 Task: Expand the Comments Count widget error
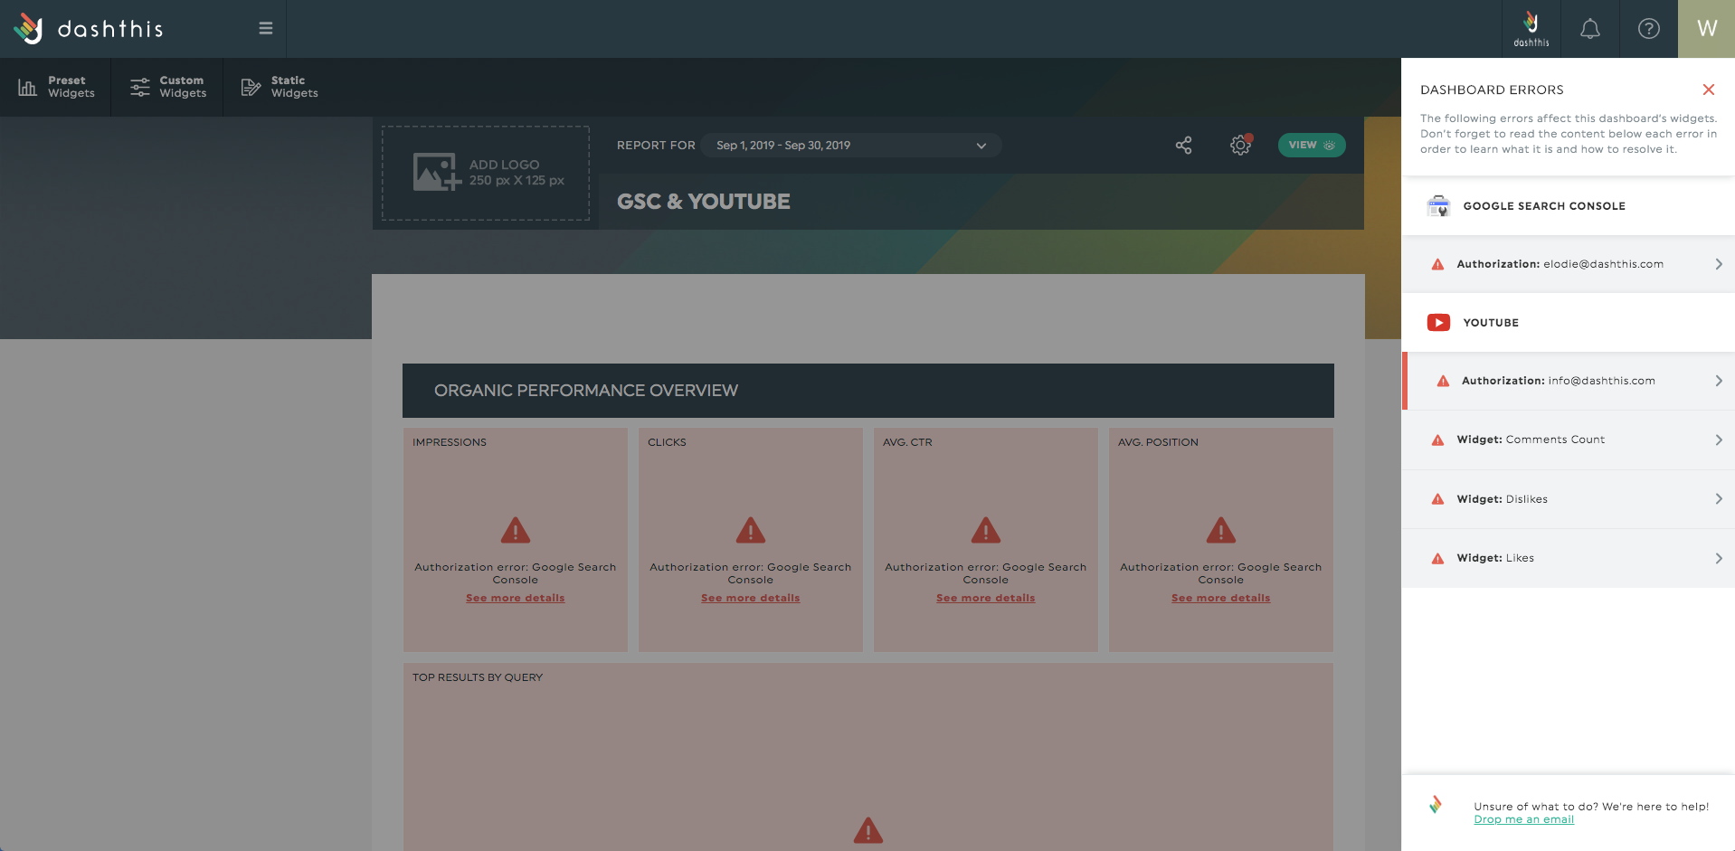coord(1568,440)
